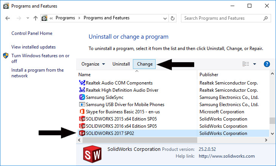Click the Control Panel icon in address bar
276x166 pixels.
(x=44, y=18)
